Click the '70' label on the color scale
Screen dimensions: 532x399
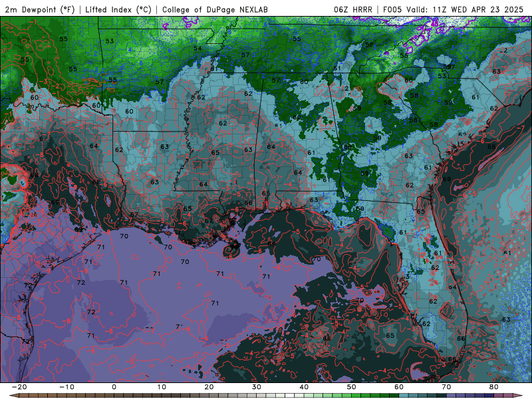[x=446, y=387]
